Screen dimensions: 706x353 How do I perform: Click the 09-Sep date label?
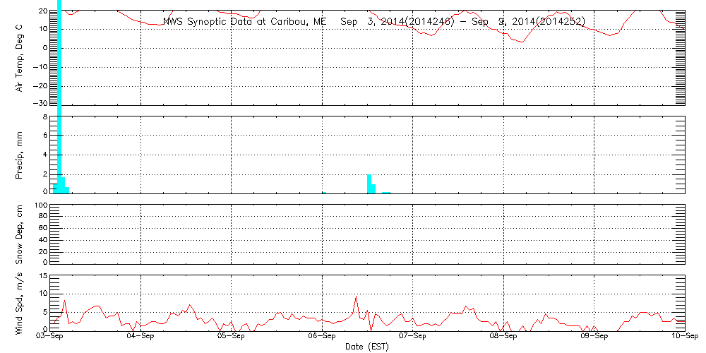(594, 337)
